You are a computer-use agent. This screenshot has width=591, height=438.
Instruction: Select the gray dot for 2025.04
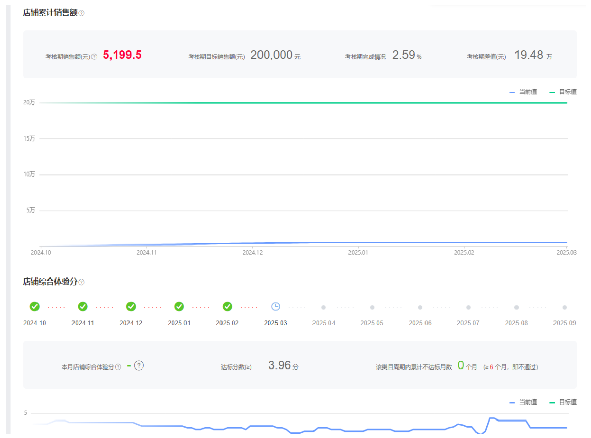pos(323,307)
